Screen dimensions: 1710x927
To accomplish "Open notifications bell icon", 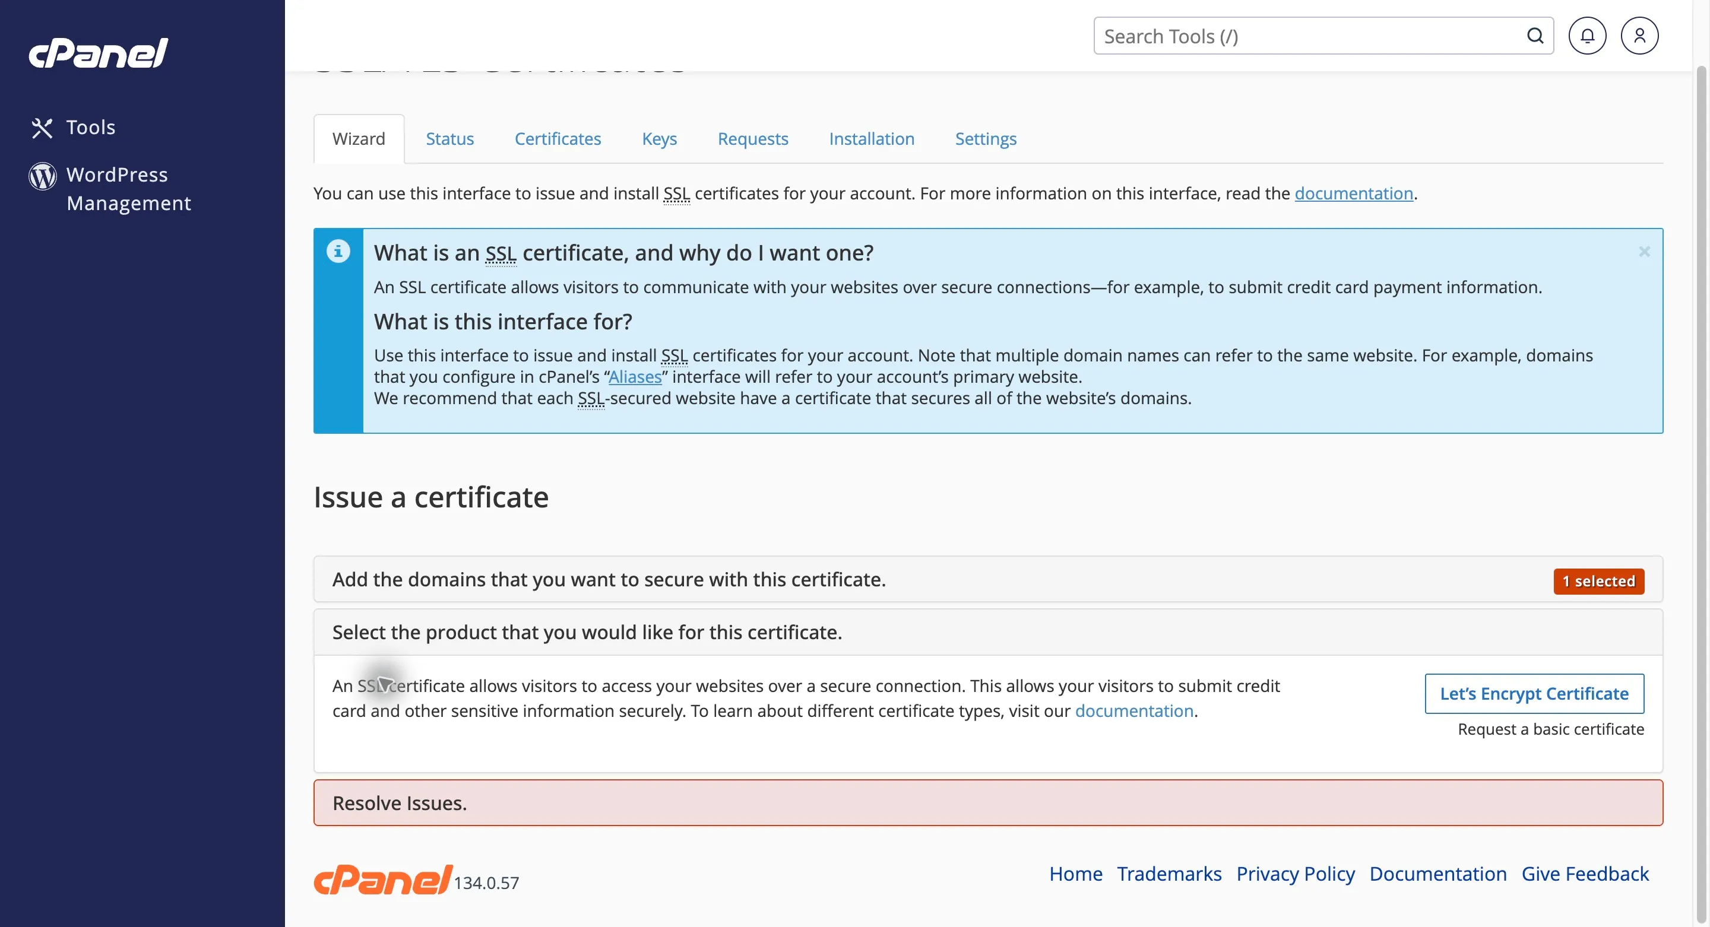I will [1587, 36].
